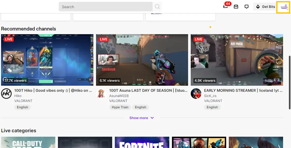Select the English tag under Hiko
This screenshot has width=291, height=148.
pyautogui.click(x=22, y=107)
